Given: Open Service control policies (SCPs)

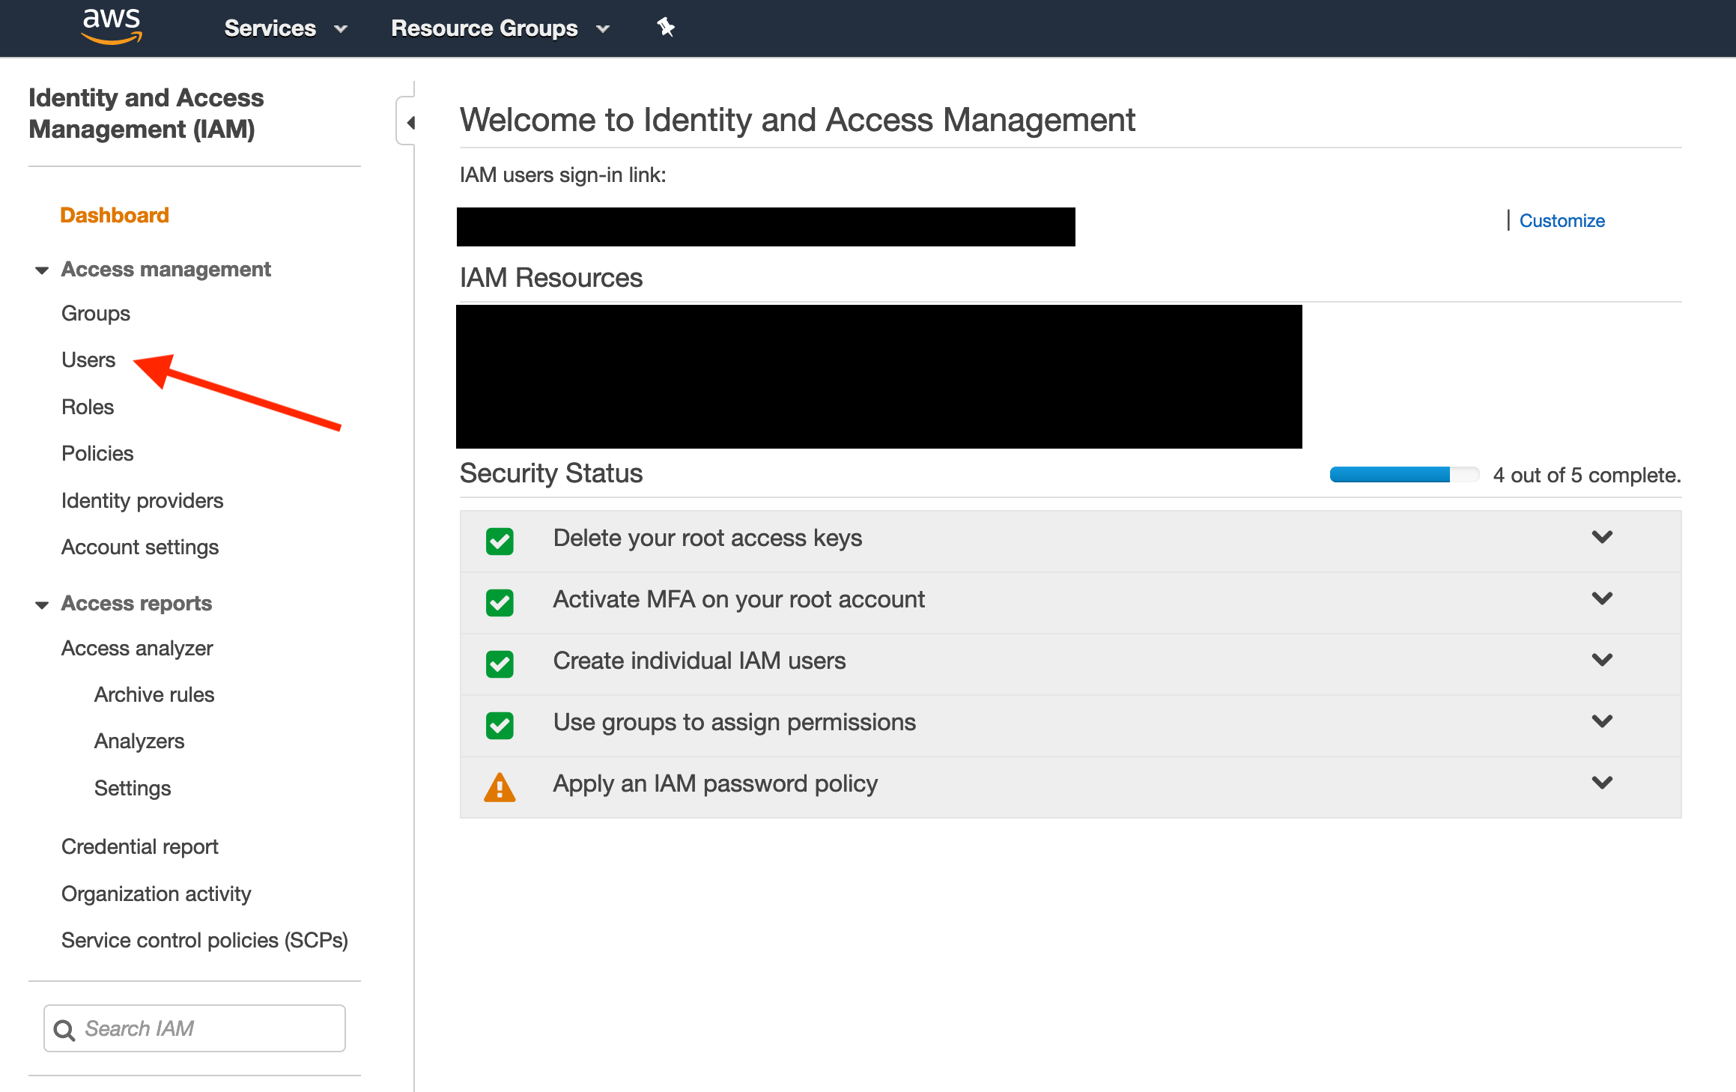Looking at the screenshot, I should point(204,941).
